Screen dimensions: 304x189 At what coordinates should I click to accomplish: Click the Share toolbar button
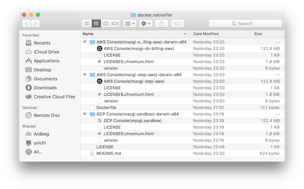coord(161,24)
